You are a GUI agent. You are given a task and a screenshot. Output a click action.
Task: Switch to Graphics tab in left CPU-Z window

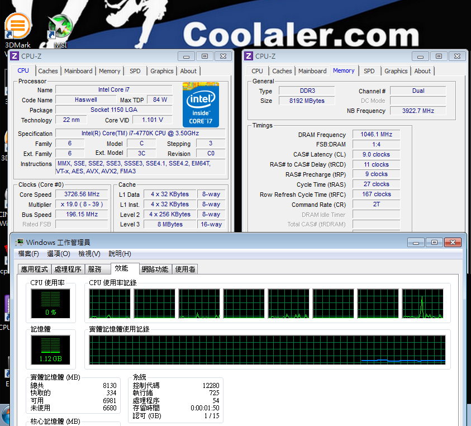click(161, 71)
